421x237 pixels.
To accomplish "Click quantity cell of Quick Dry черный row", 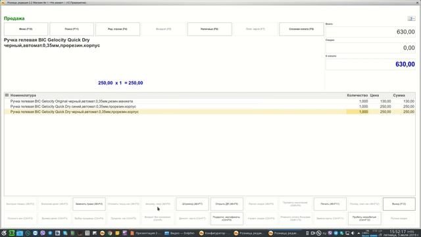I will (357, 112).
